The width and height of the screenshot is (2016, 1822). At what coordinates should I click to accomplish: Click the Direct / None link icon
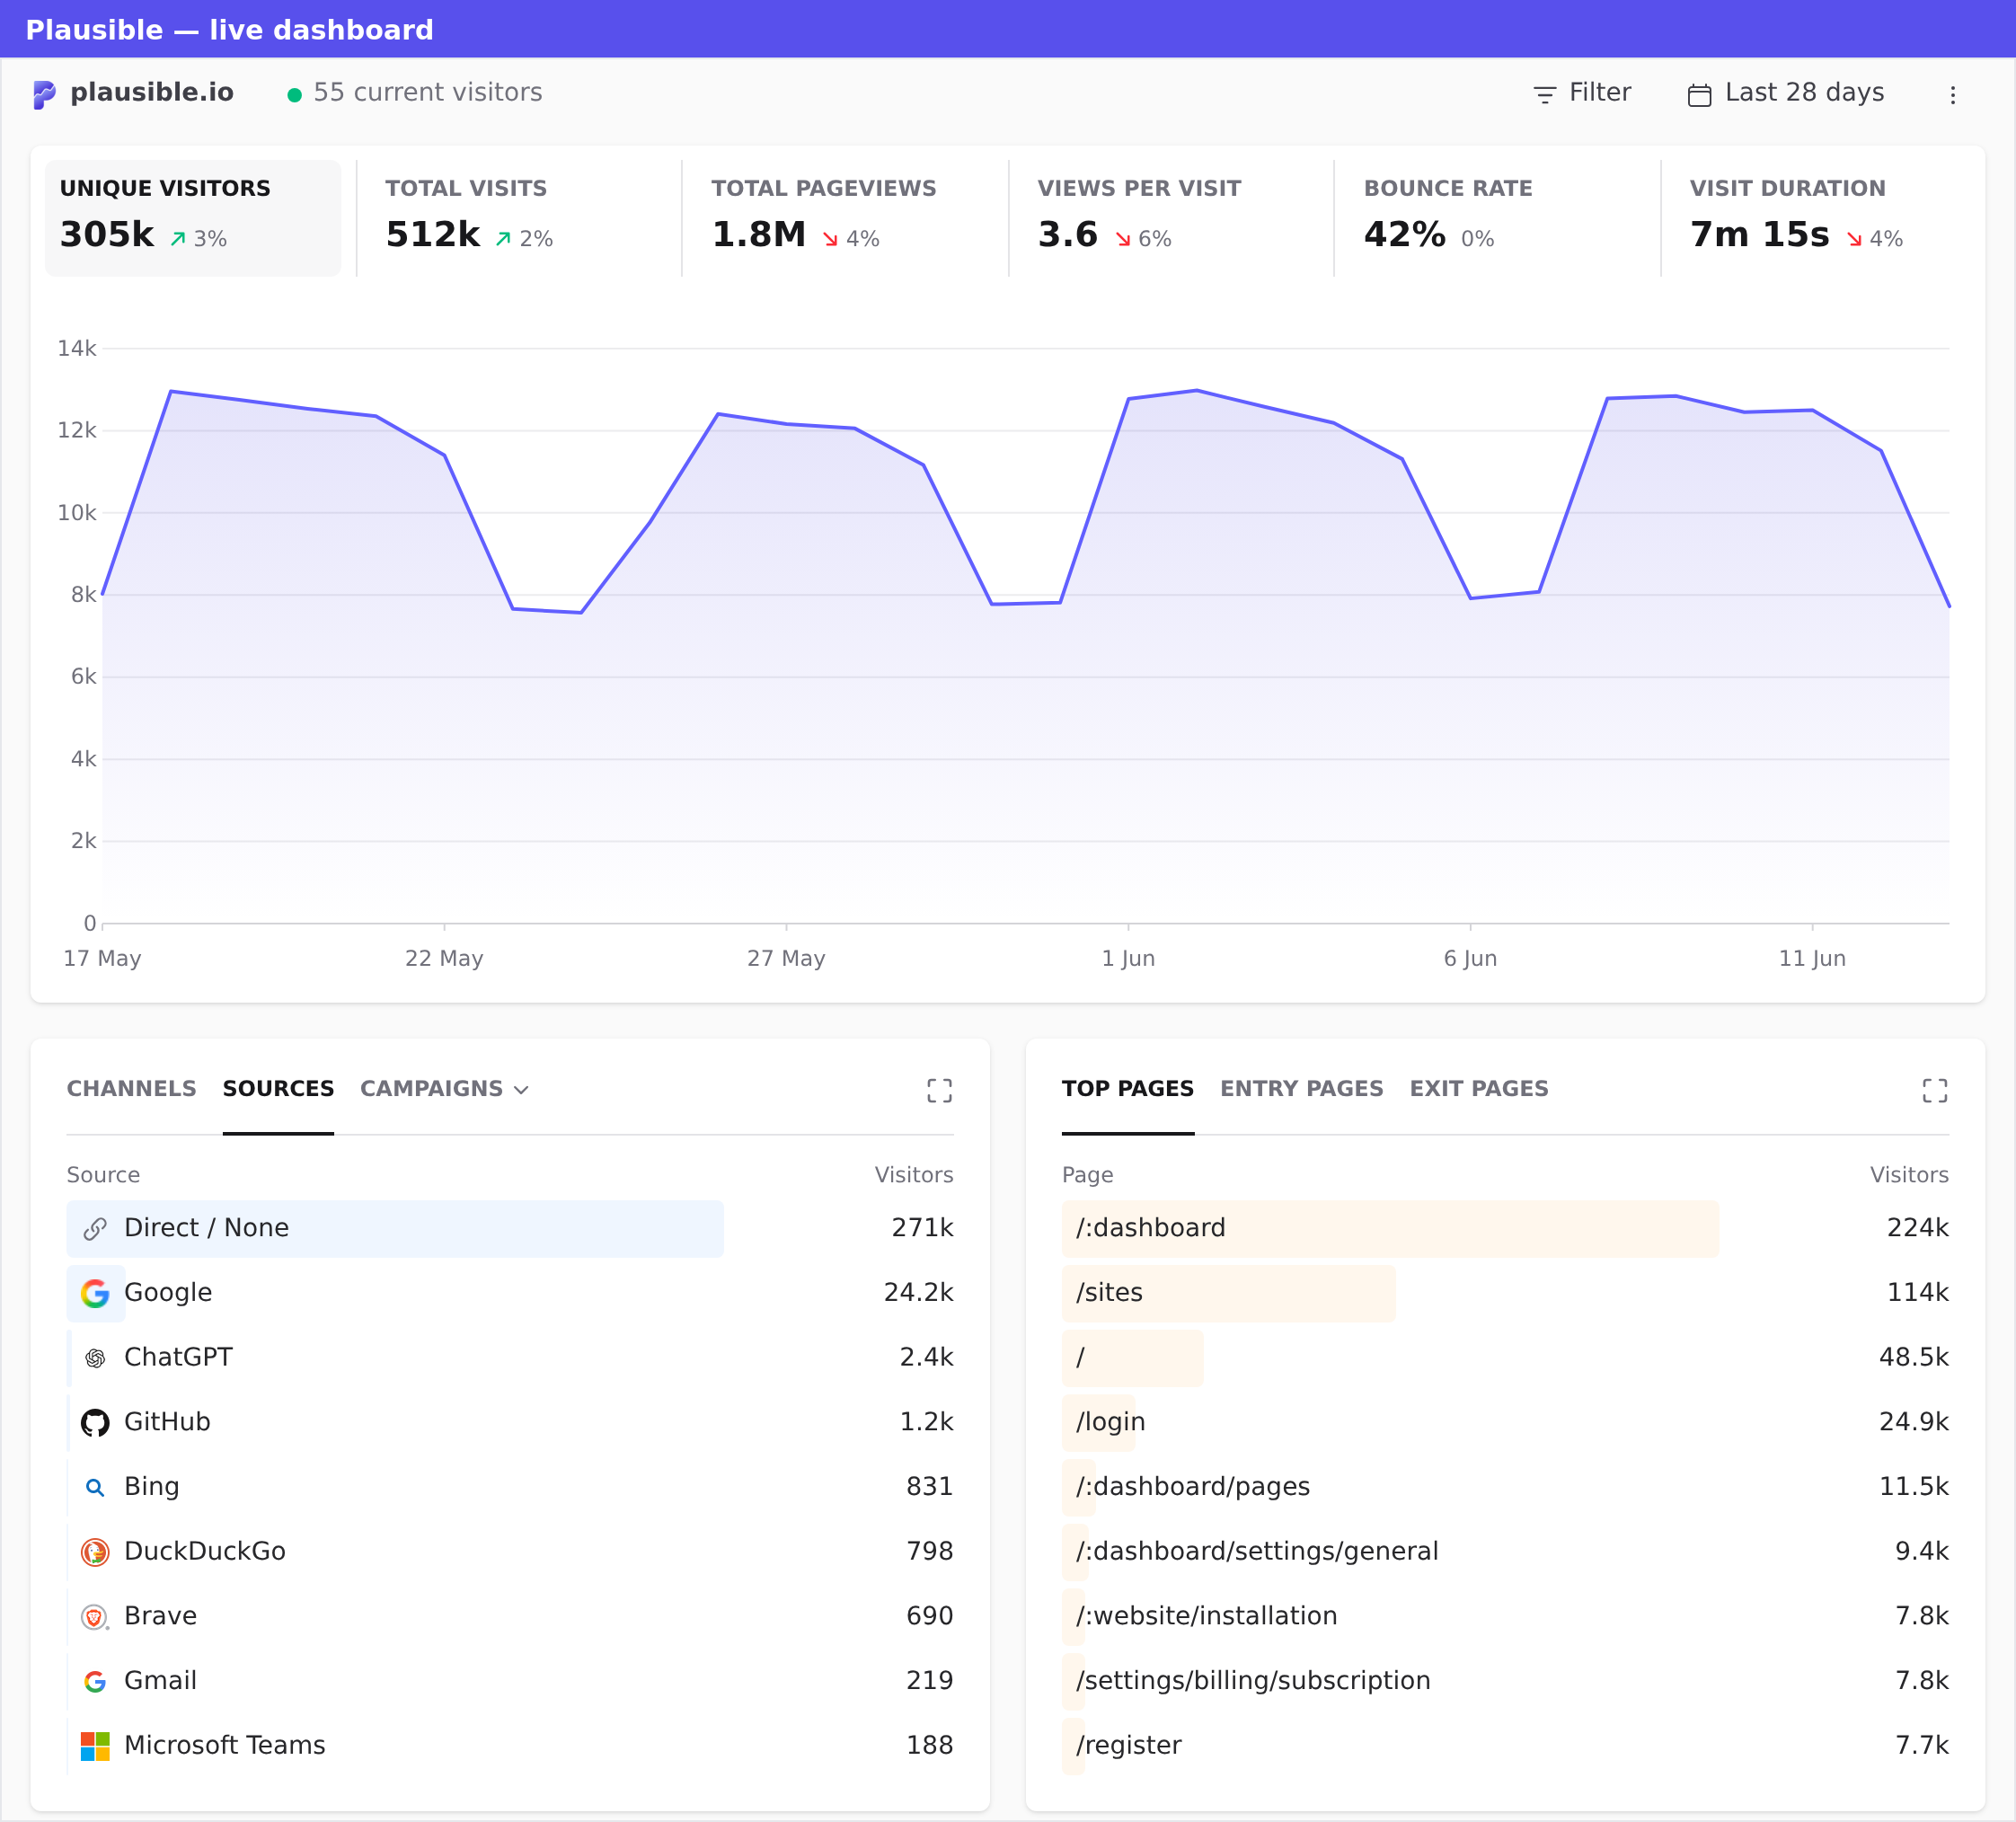(x=95, y=1229)
